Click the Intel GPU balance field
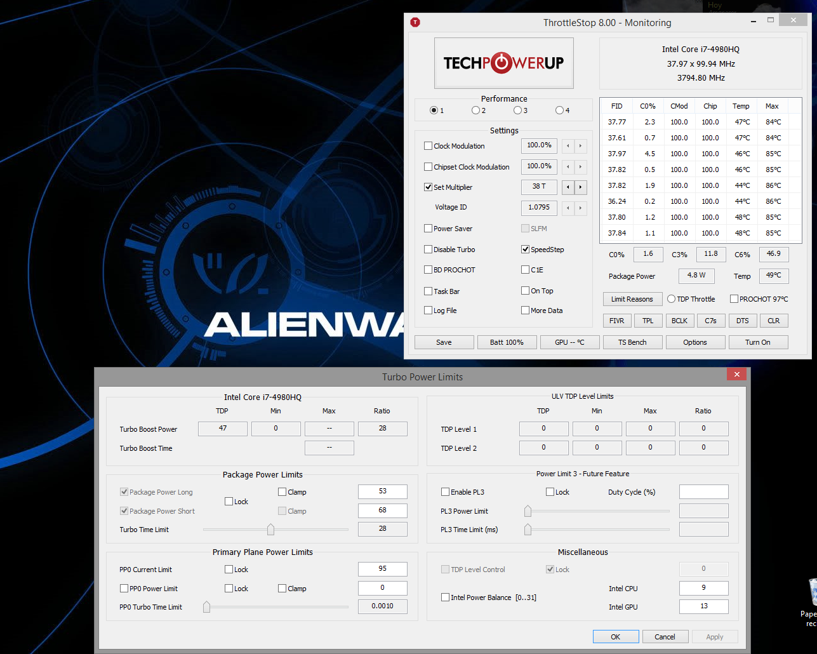Image resolution: width=817 pixels, height=654 pixels. pos(704,606)
